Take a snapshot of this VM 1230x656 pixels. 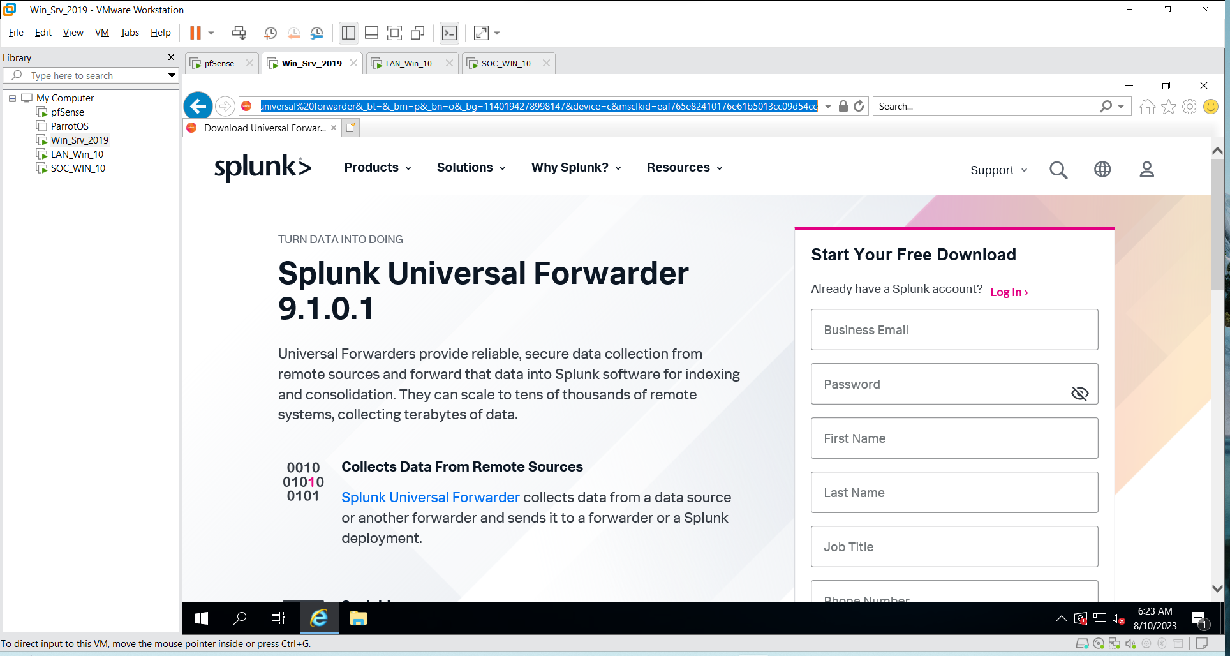pyautogui.click(x=270, y=33)
